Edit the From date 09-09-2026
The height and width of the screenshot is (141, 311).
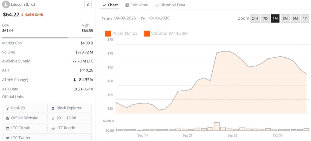[x=125, y=18]
